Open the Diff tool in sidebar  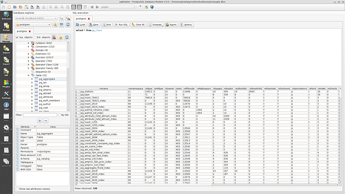coord(6,72)
